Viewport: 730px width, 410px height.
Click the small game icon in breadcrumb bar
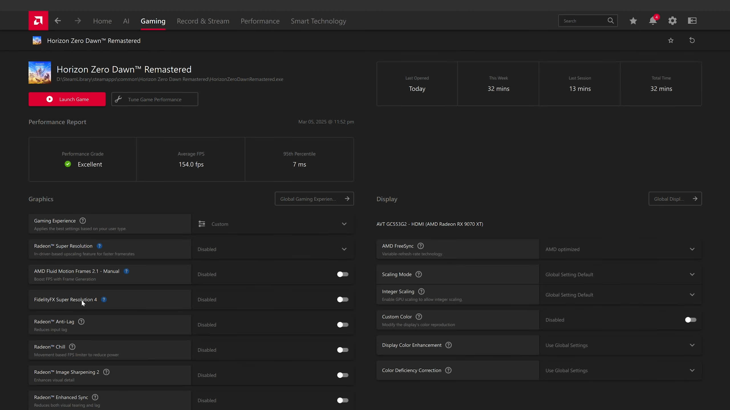point(37,40)
